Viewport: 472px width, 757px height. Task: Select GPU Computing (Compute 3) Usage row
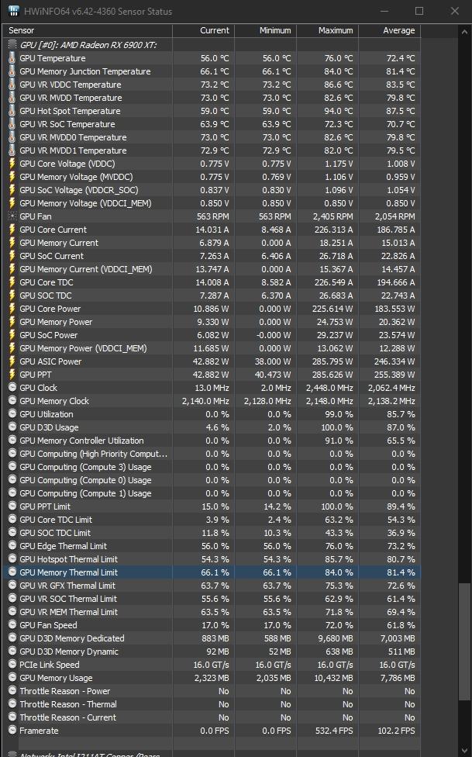point(212,467)
